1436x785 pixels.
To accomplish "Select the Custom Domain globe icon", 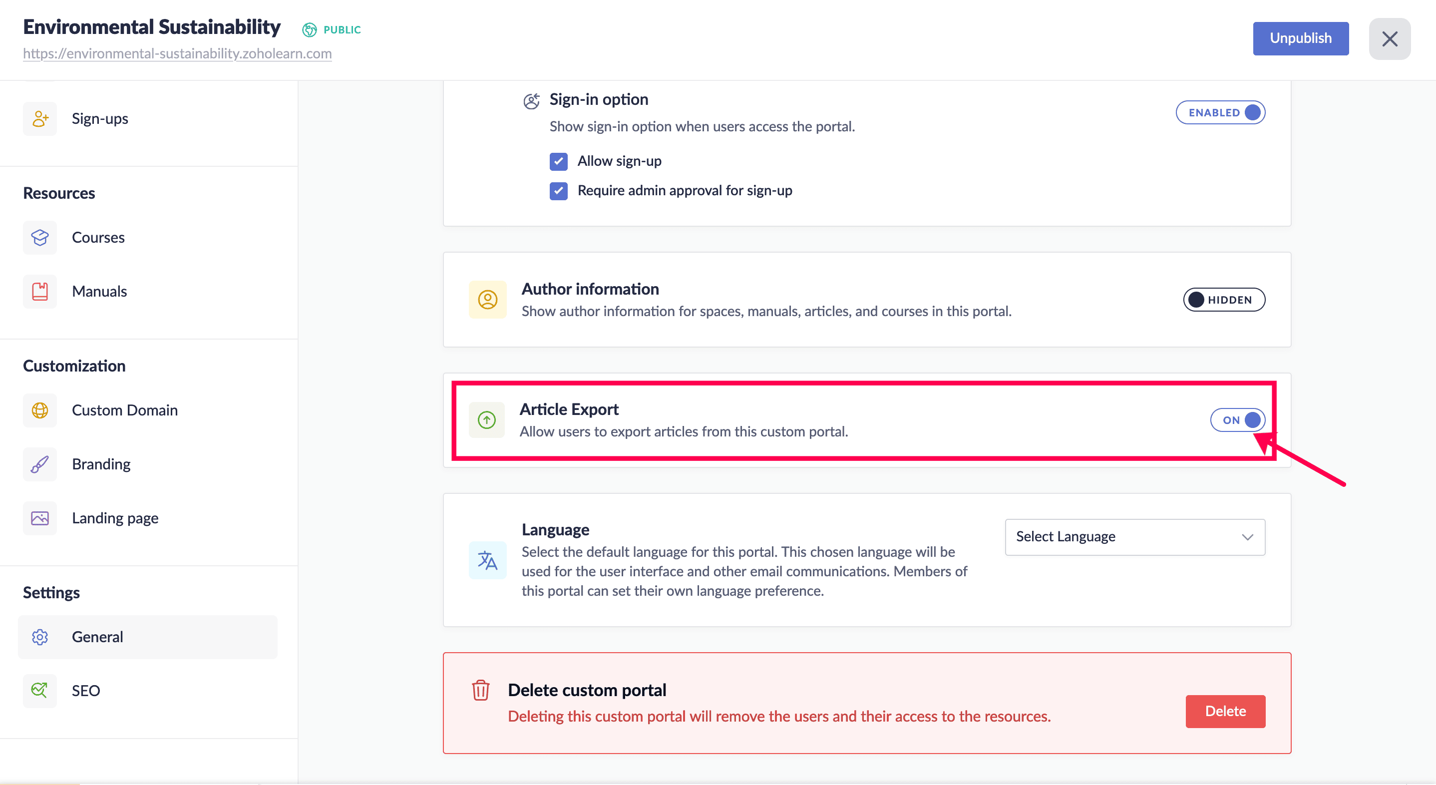I will point(40,410).
